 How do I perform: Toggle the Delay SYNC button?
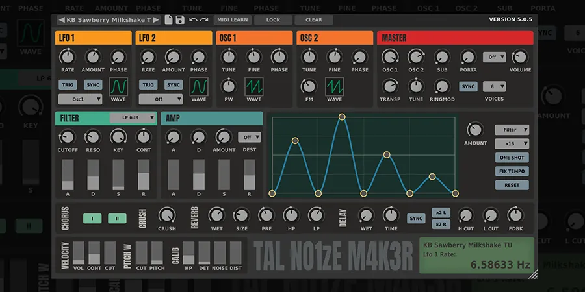(x=416, y=219)
